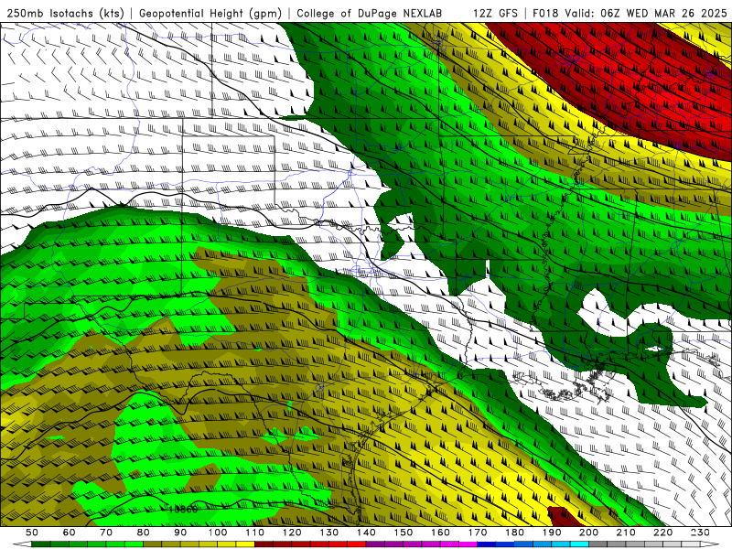
Task: Click the '70' legend value
Action: point(106,533)
